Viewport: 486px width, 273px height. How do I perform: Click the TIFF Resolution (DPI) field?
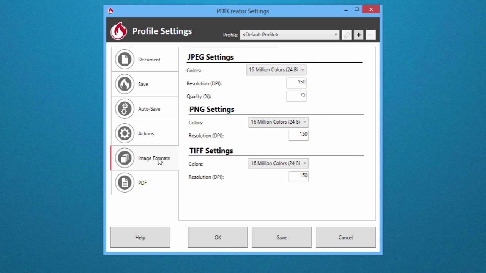point(298,177)
